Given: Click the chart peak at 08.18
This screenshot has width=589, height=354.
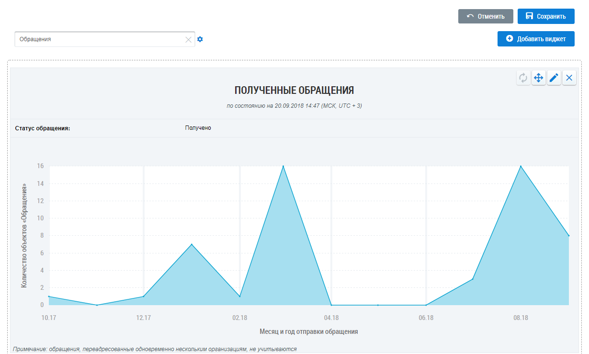Looking at the screenshot, I should click(521, 166).
